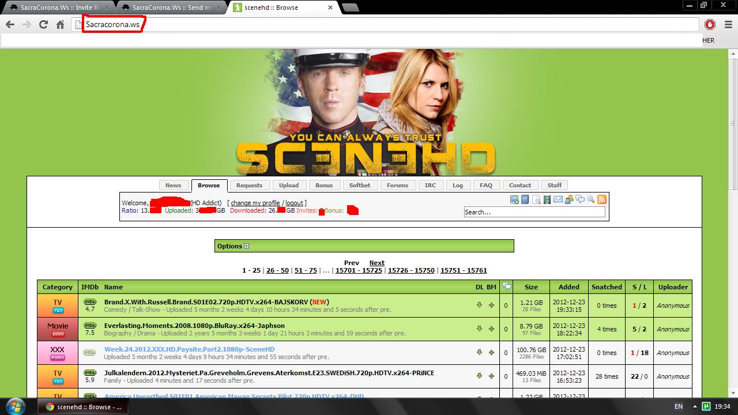Click the red ad-block stop icon

[710, 24]
